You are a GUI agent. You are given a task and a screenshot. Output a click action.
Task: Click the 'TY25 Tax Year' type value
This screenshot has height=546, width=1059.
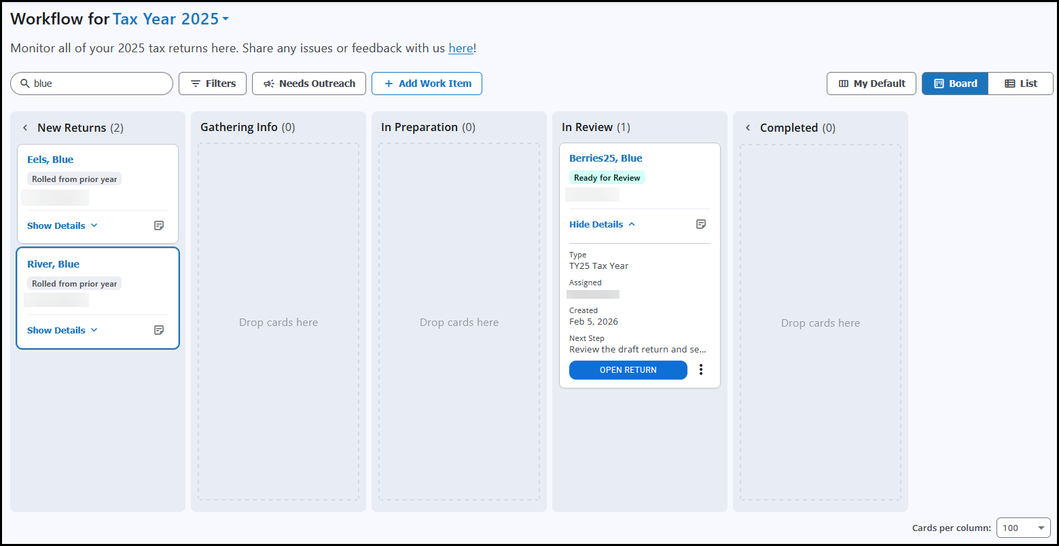598,266
